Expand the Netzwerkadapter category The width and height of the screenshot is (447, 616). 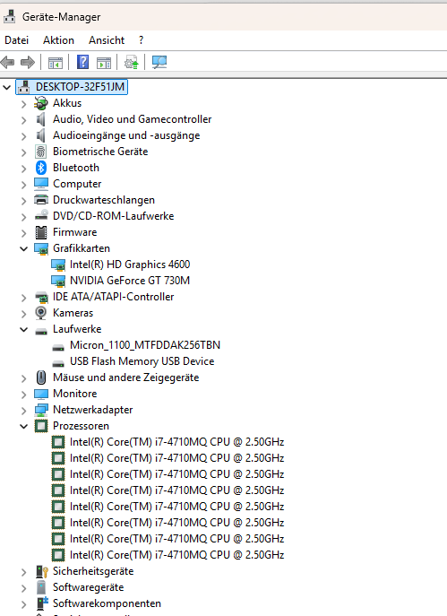(x=23, y=411)
